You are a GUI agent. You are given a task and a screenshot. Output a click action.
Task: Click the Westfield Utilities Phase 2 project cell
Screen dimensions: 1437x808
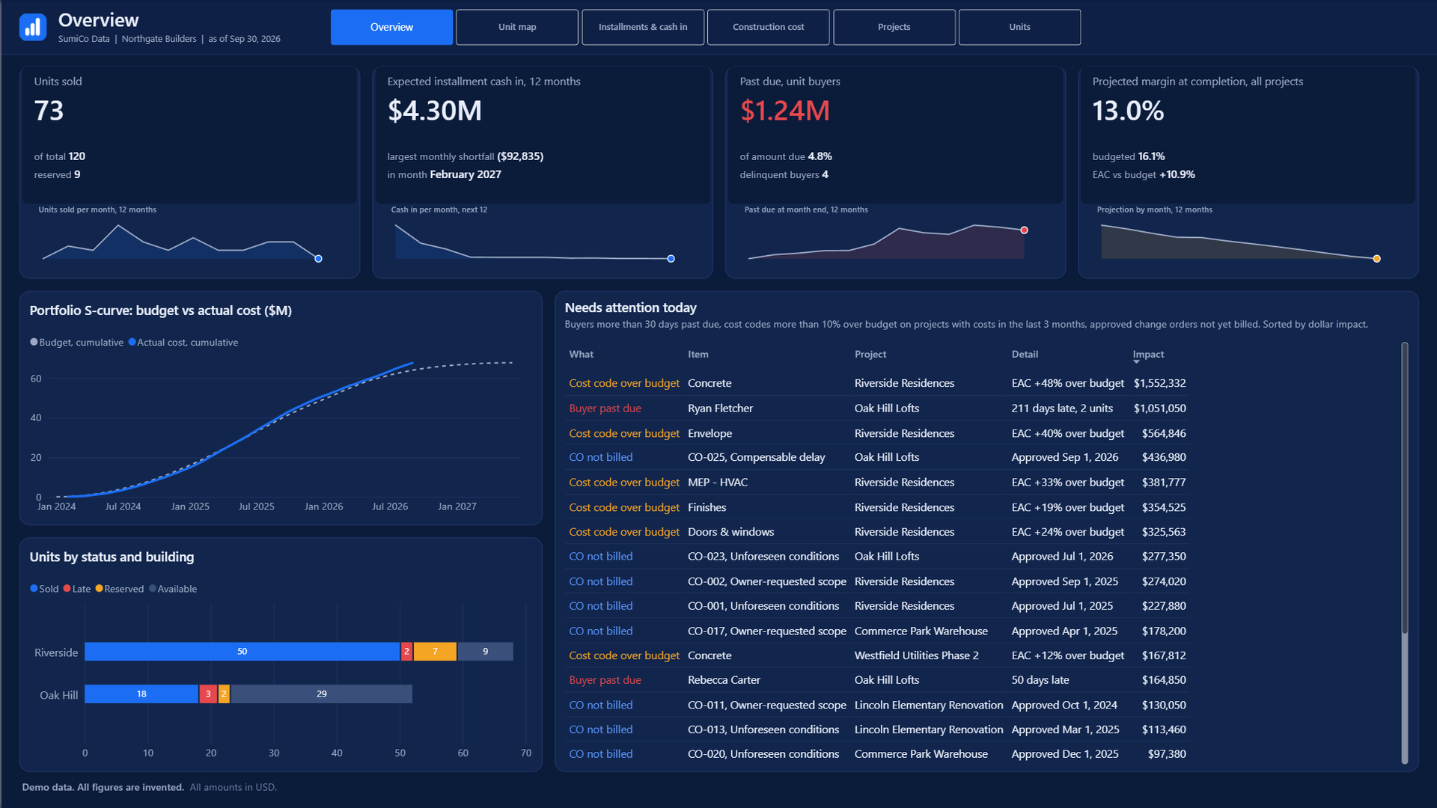pos(916,655)
